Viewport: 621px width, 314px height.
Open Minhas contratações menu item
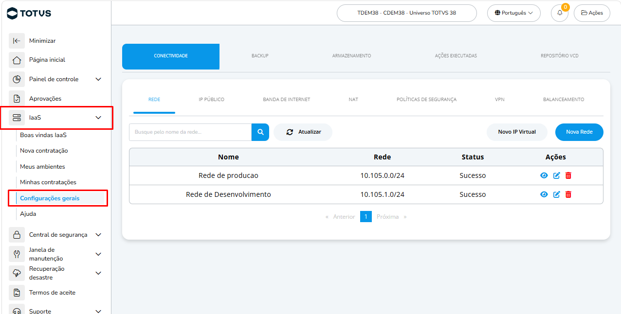48,182
